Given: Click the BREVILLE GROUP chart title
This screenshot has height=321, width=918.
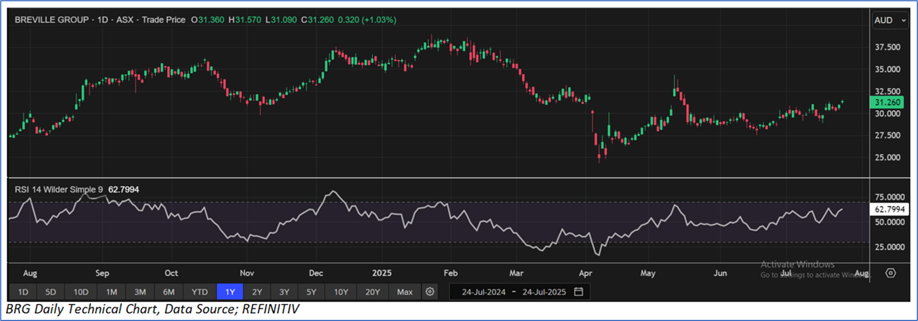Looking at the screenshot, I should click(51, 20).
